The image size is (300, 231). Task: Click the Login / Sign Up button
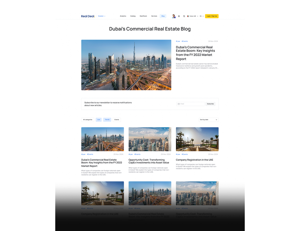click(212, 16)
